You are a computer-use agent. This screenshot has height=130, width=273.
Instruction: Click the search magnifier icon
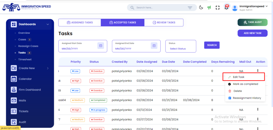(132, 8)
